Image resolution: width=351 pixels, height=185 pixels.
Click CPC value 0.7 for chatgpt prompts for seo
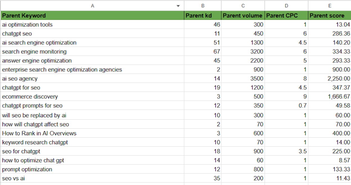[x=286, y=105]
